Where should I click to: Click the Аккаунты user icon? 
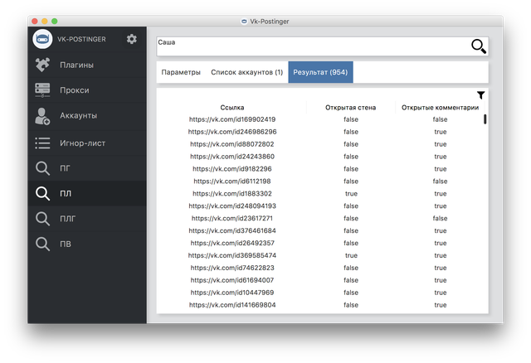click(42, 116)
